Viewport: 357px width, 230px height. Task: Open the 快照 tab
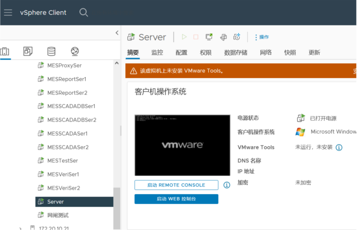290,52
